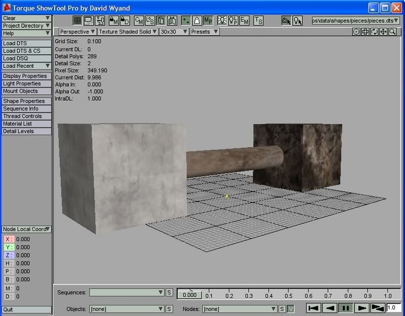Click the LS toolbar icon
Screen dimensions: 405x316
[x=150, y=21]
